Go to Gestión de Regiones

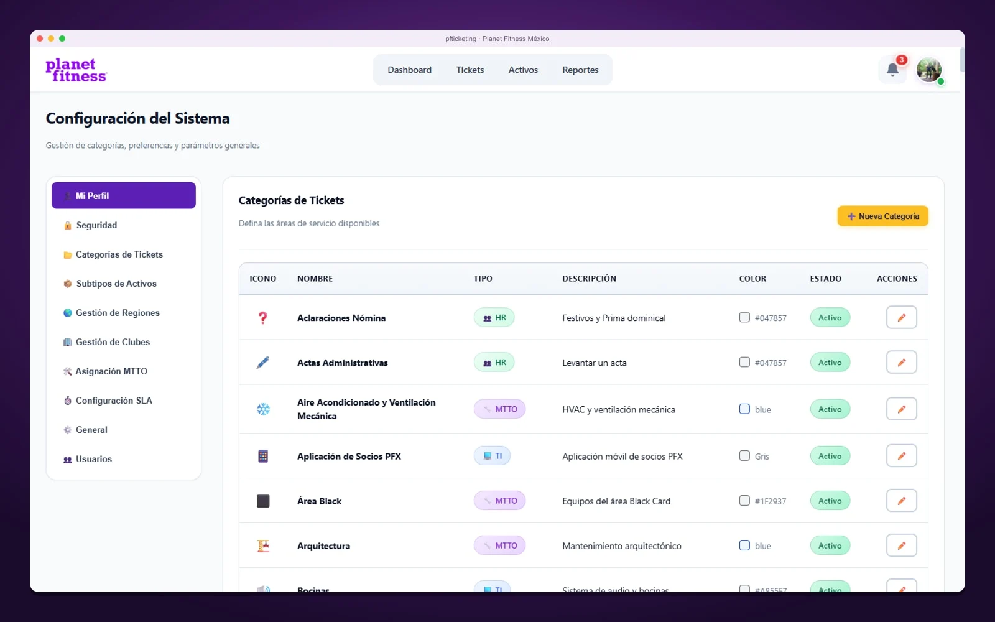coord(124,313)
